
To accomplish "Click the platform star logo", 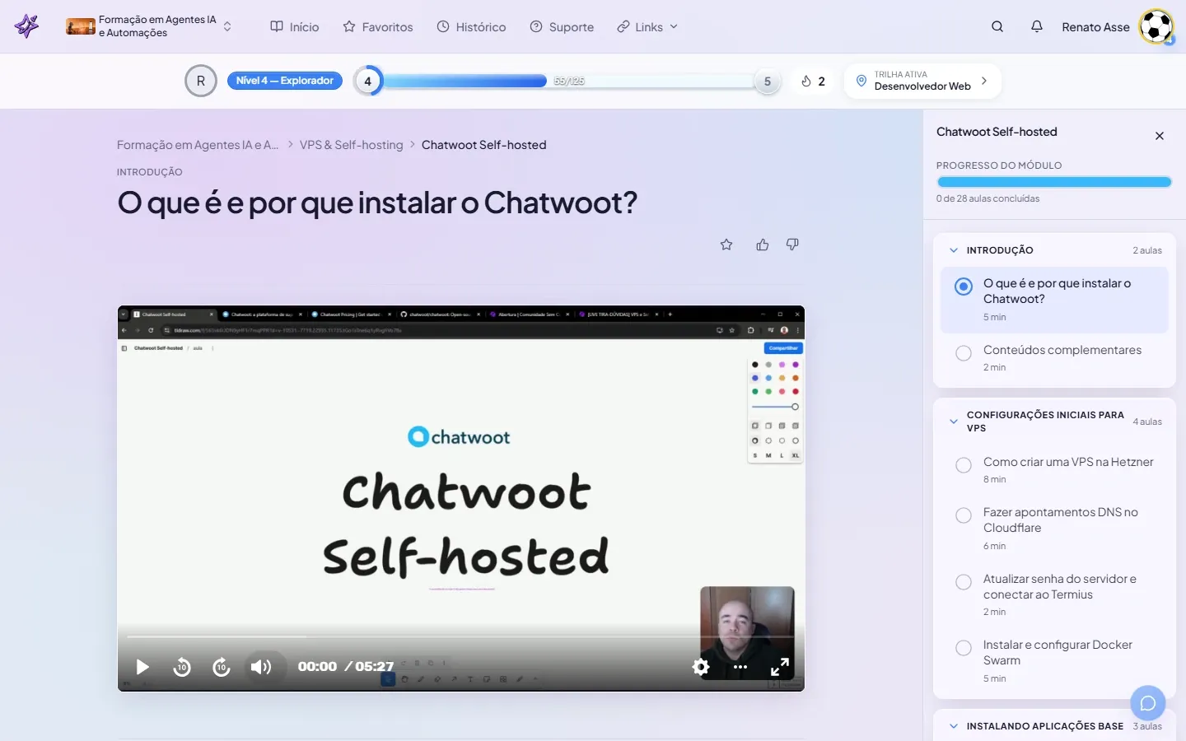I will coord(26,26).
